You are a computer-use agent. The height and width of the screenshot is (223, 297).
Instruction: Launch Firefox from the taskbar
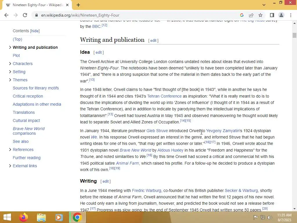pyautogui.click(x=23, y=217)
